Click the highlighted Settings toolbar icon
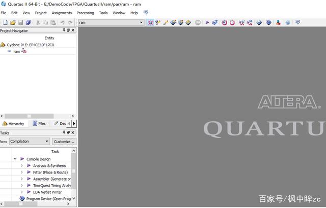This screenshot has width=326, height=208. 150,22
